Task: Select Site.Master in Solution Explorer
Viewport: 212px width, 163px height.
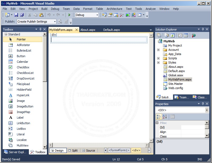Action: (175, 84)
